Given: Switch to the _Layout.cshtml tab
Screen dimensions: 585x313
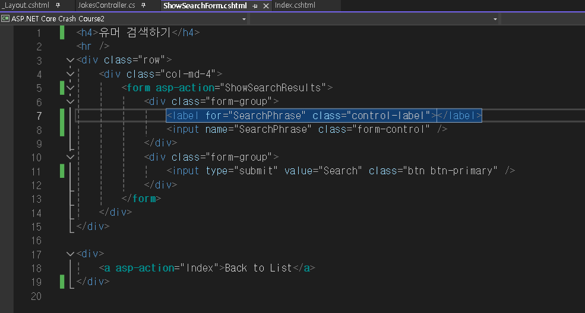Looking at the screenshot, I should pyautogui.click(x=26, y=5).
